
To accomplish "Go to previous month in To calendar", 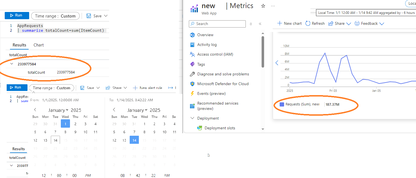I will click(x=114, y=110).
